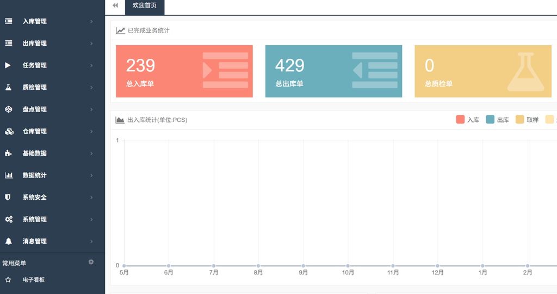The width and height of the screenshot is (557, 294).
Task: Expand the 系统管理 menu chevron
Action: click(x=91, y=219)
